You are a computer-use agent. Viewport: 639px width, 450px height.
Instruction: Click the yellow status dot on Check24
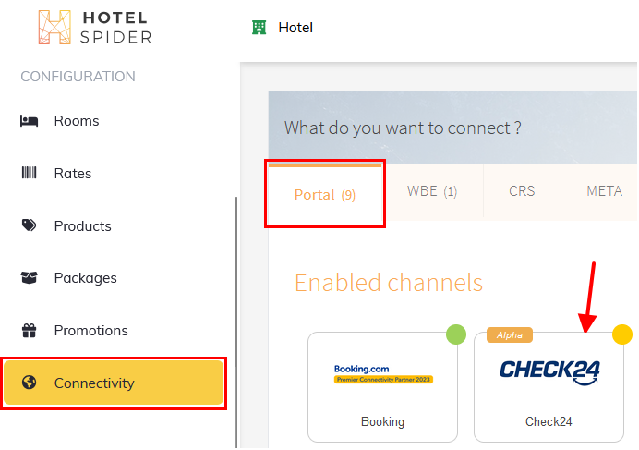coord(622,334)
